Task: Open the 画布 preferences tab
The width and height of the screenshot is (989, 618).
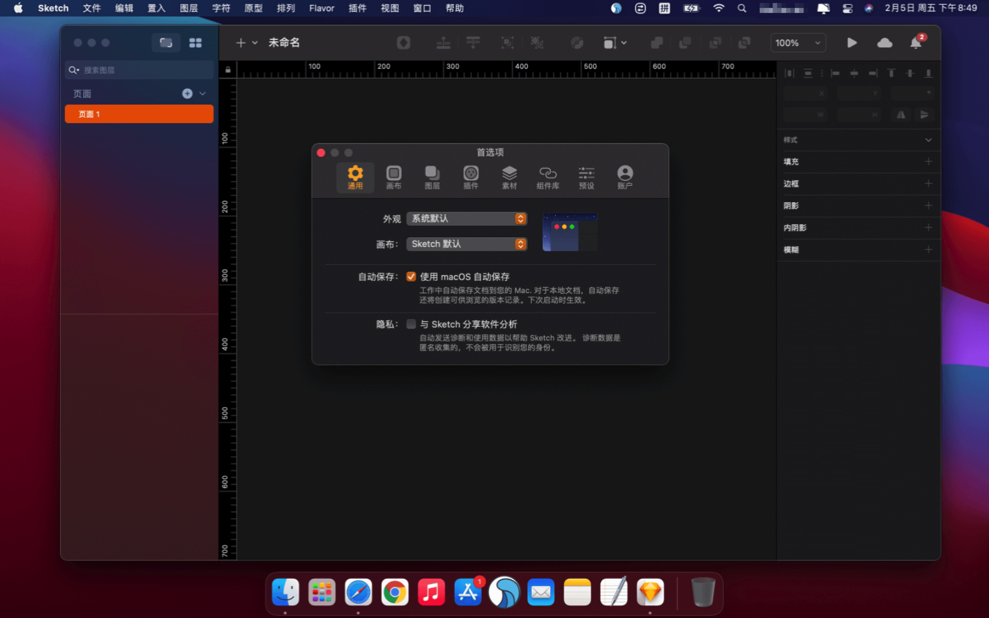Action: tap(393, 177)
